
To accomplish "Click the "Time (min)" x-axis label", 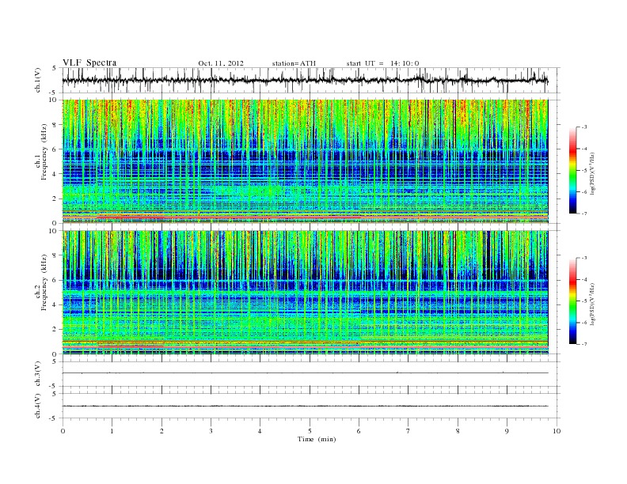I will [x=317, y=439].
